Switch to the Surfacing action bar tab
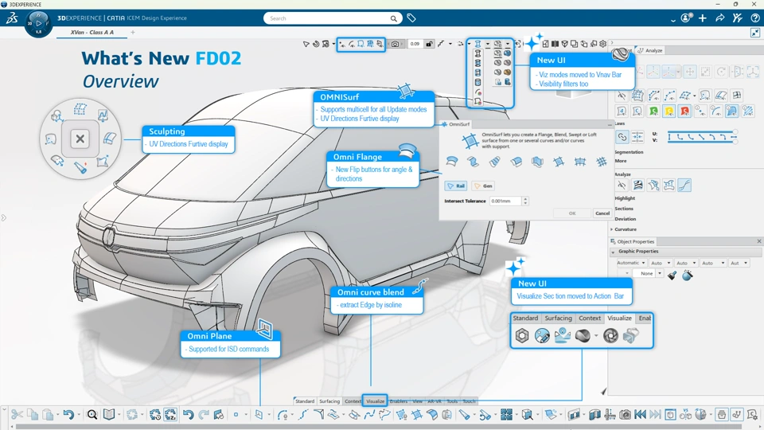 point(329,401)
